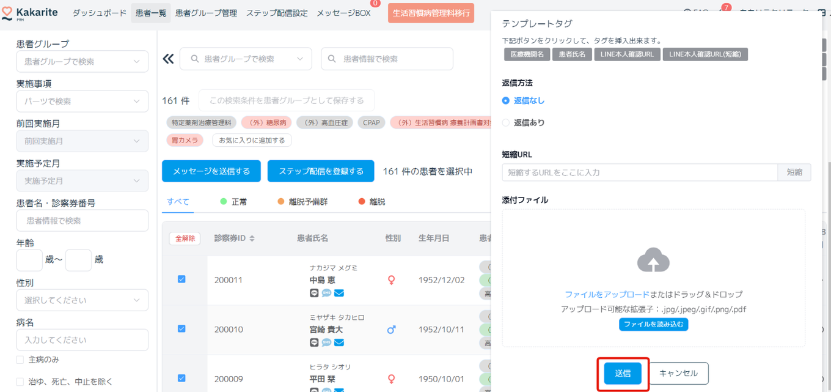The height and width of the screenshot is (392, 831).
Task: Select the 返信あり radio button
Action: (505, 123)
